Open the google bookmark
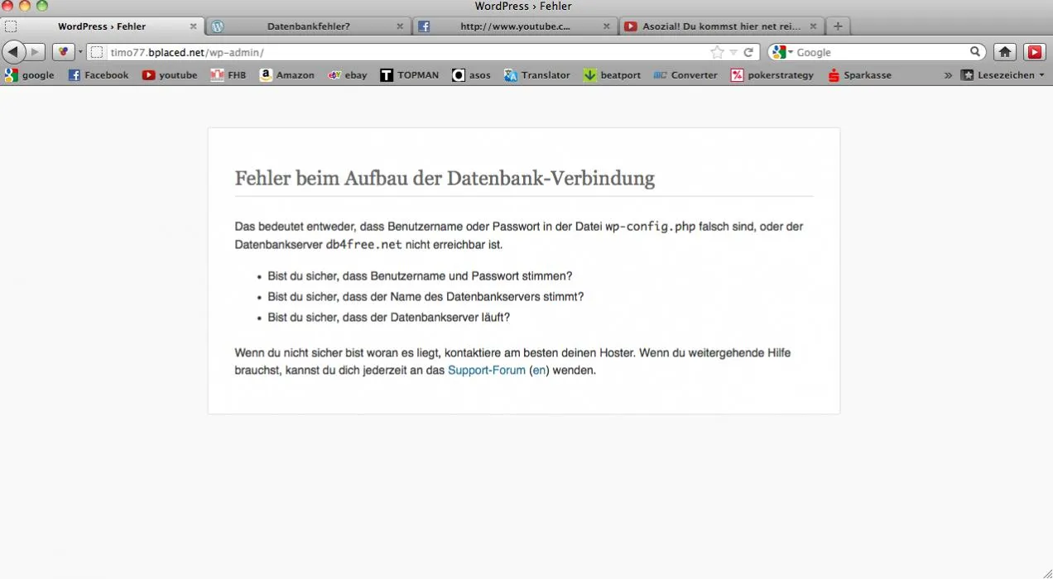Screen dimensions: 1053x579 [x=30, y=75]
